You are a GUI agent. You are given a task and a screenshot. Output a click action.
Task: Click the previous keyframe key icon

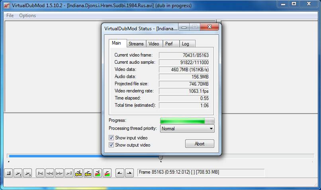point(78,173)
